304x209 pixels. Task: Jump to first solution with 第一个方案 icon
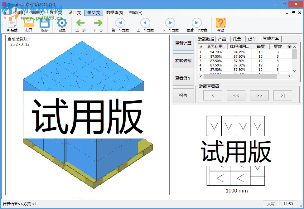click(x=120, y=23)
